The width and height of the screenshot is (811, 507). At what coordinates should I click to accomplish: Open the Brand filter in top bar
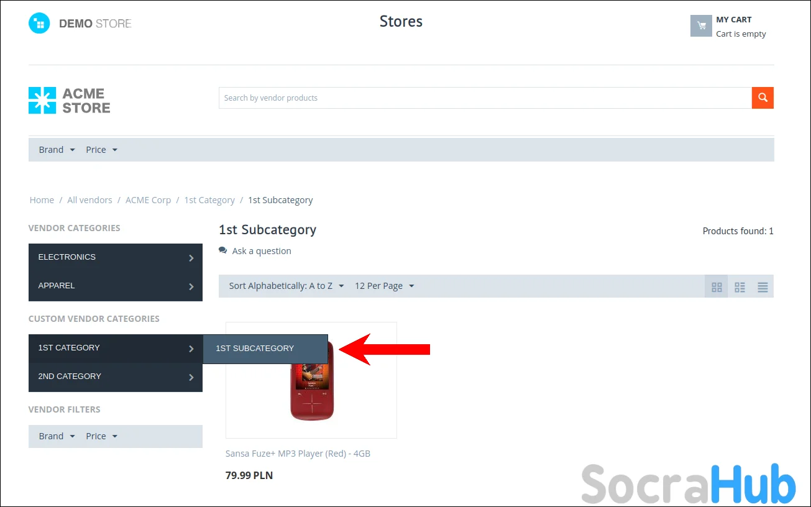click(x=57, y=150)
